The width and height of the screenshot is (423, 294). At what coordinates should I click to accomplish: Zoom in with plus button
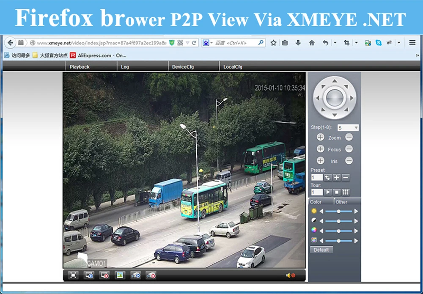click(320, 137)
